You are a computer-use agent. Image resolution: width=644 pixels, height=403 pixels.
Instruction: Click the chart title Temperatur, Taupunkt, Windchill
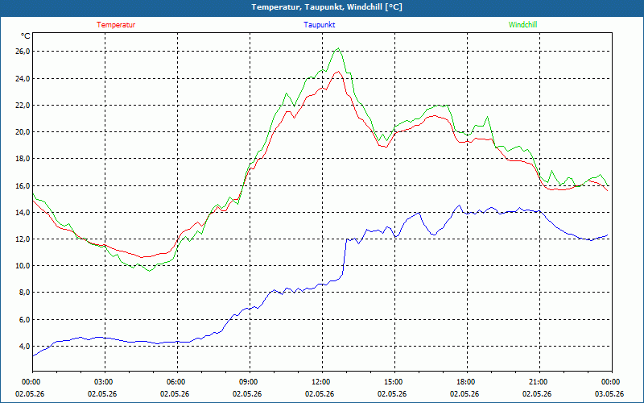coord(327,7)
